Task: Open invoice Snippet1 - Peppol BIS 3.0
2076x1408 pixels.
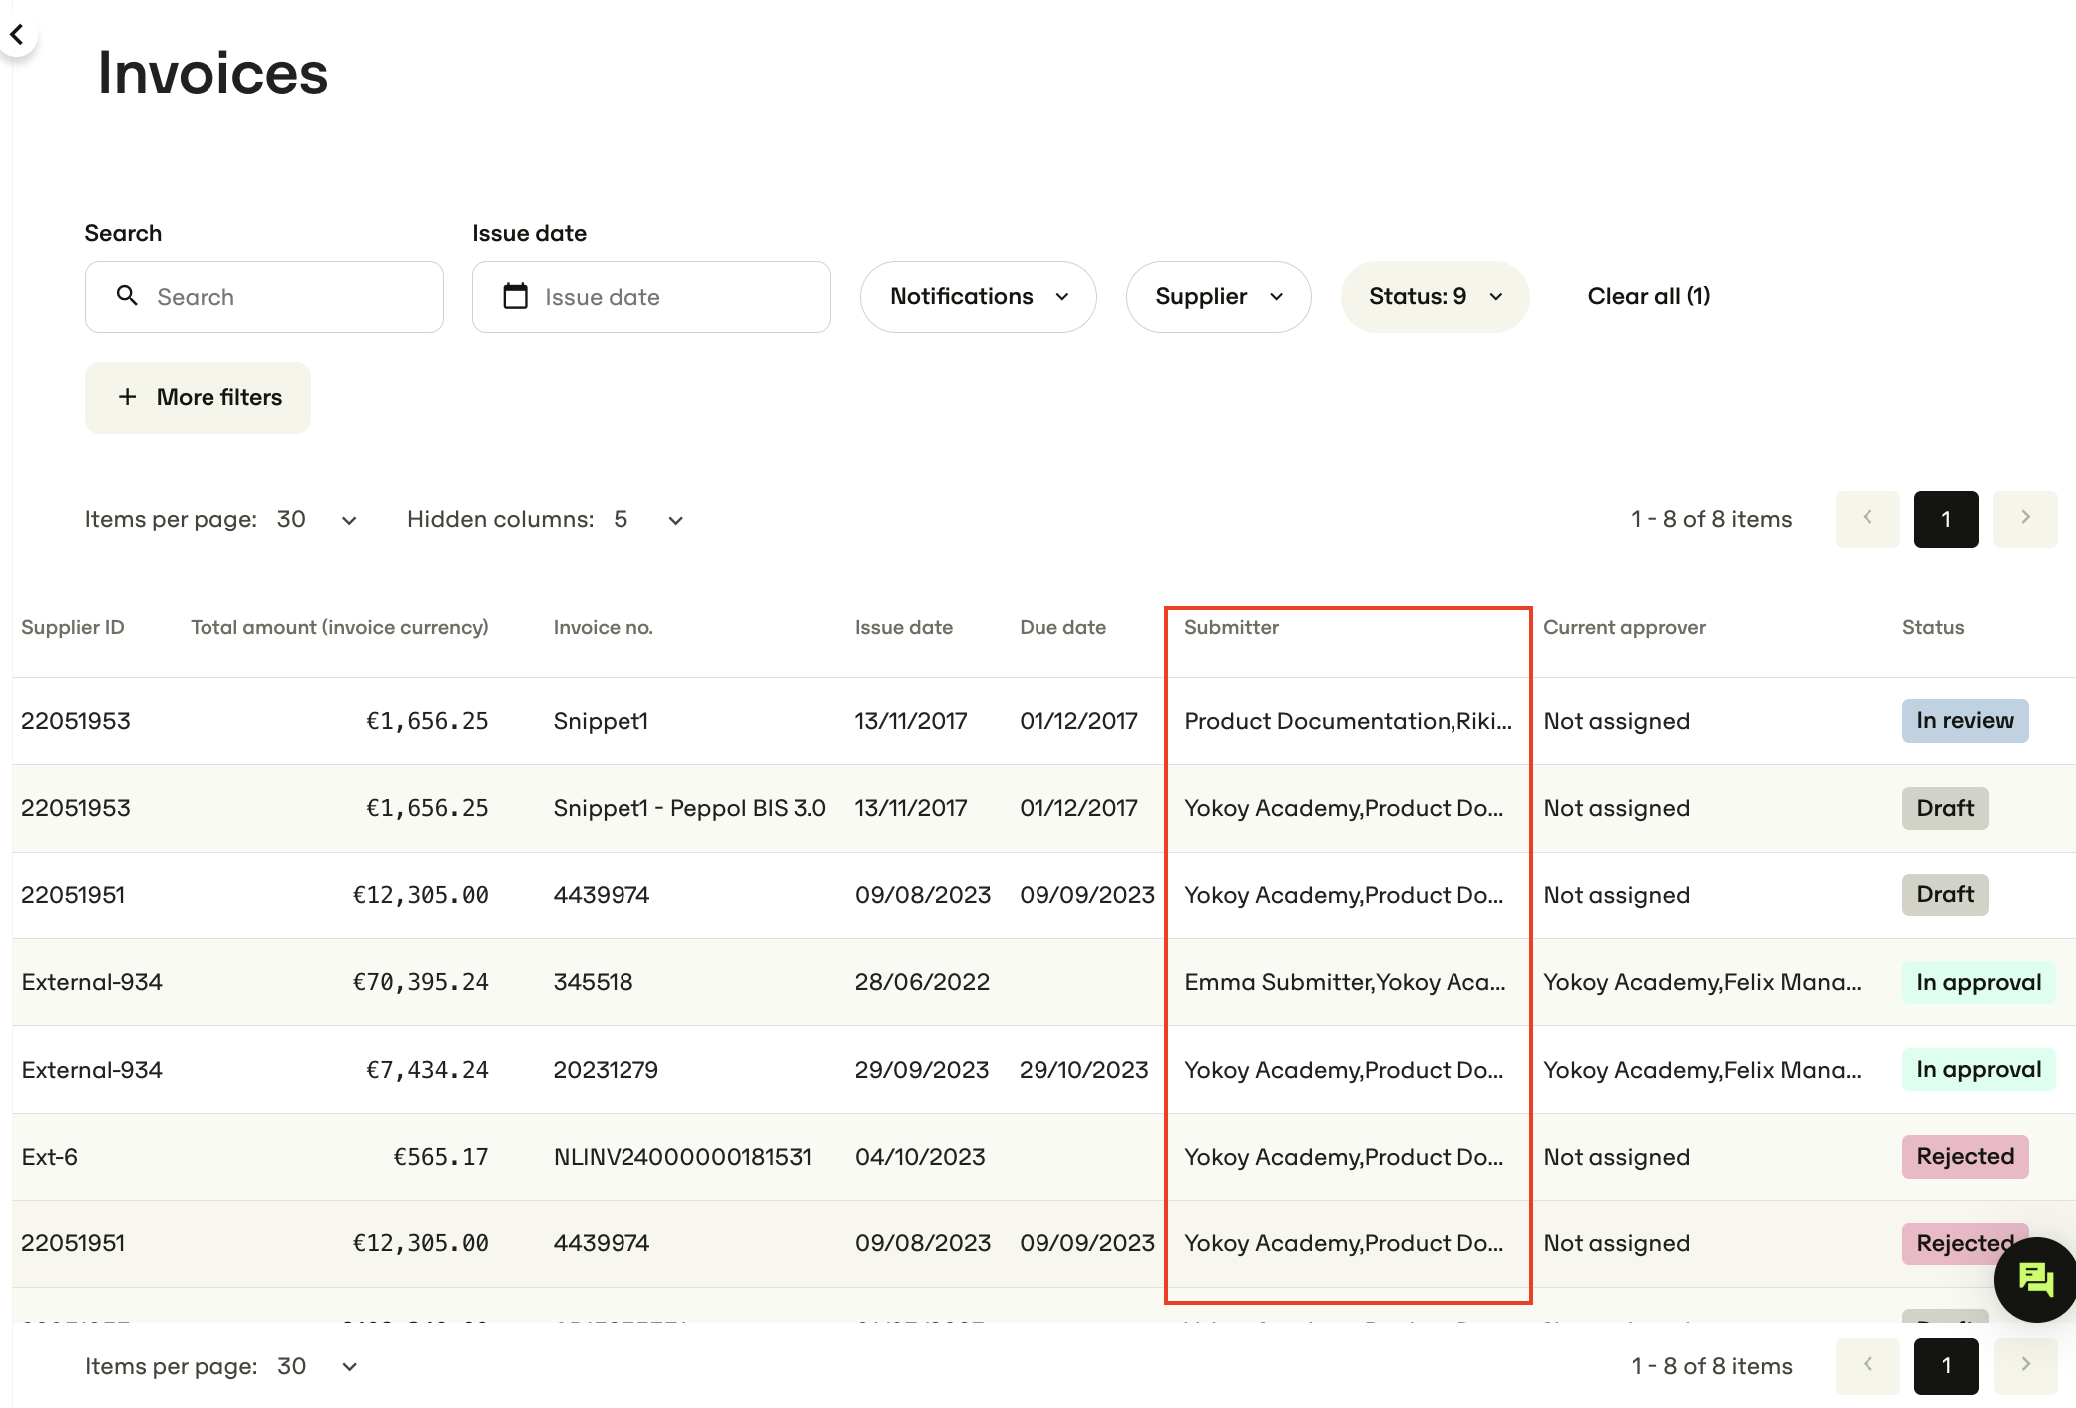Action: tap(689, 808)
